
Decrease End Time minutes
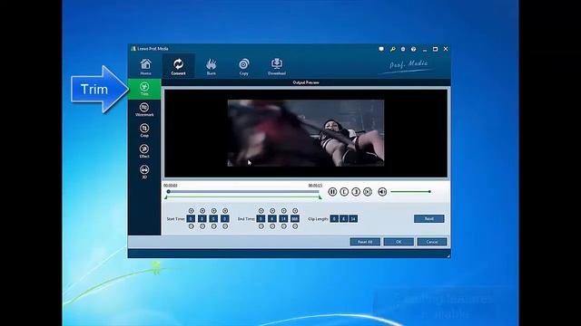click(x=272, y=226)
